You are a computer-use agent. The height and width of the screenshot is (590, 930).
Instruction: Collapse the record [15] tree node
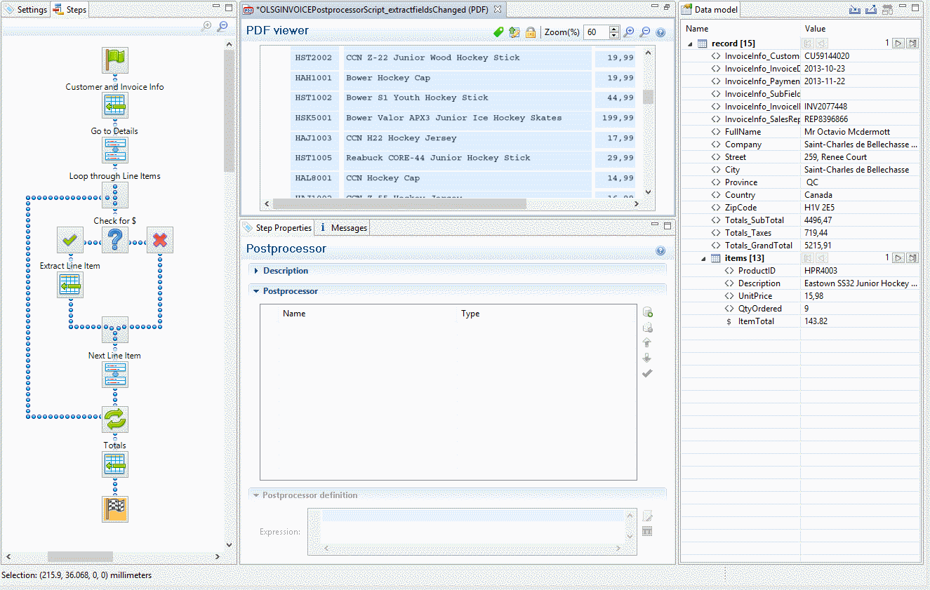pyautogui.click(x=690, y=43)
